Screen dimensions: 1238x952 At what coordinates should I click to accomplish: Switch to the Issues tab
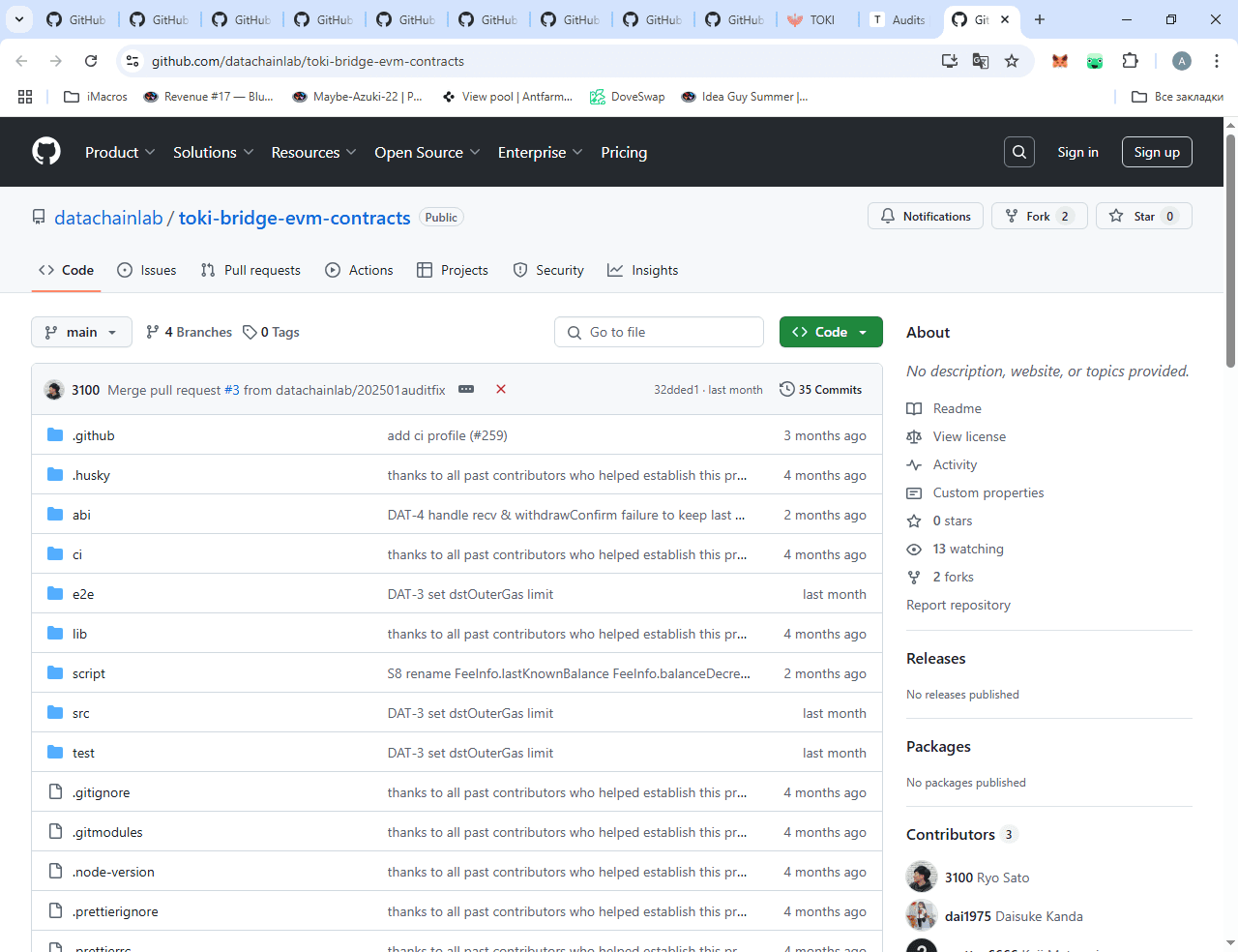[x=147, y=270]
